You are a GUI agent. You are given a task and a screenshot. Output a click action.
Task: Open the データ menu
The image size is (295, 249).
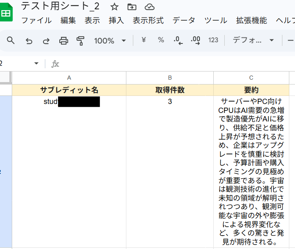click(x=184, y=20)
